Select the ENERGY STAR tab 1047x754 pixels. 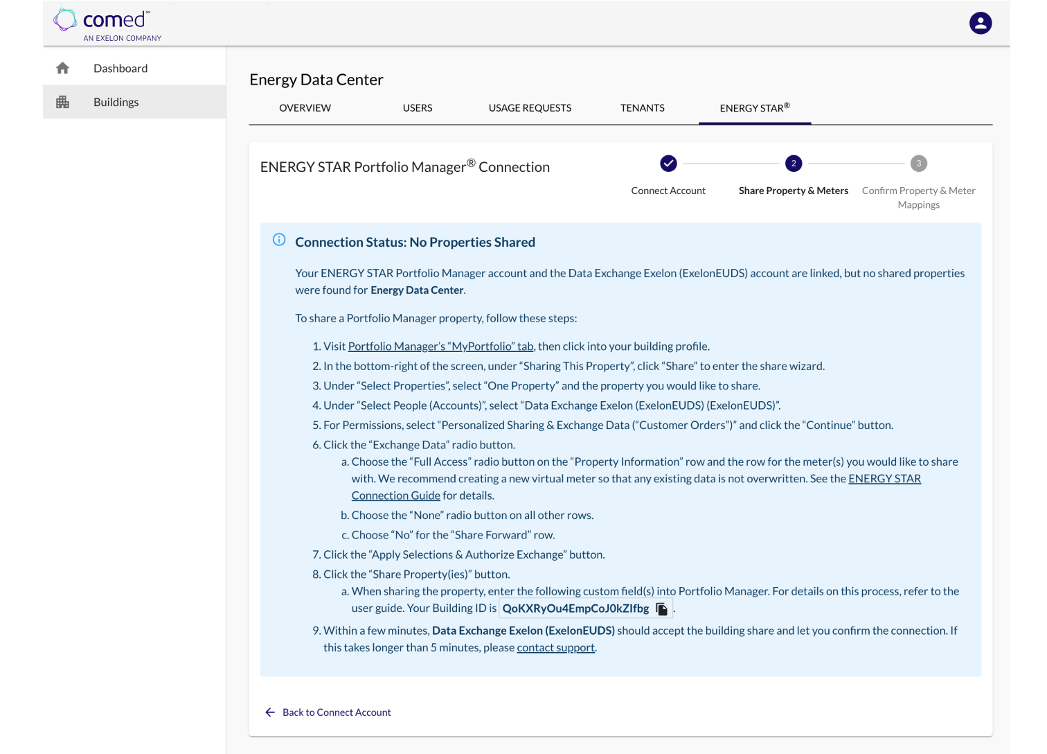point(755,108)
